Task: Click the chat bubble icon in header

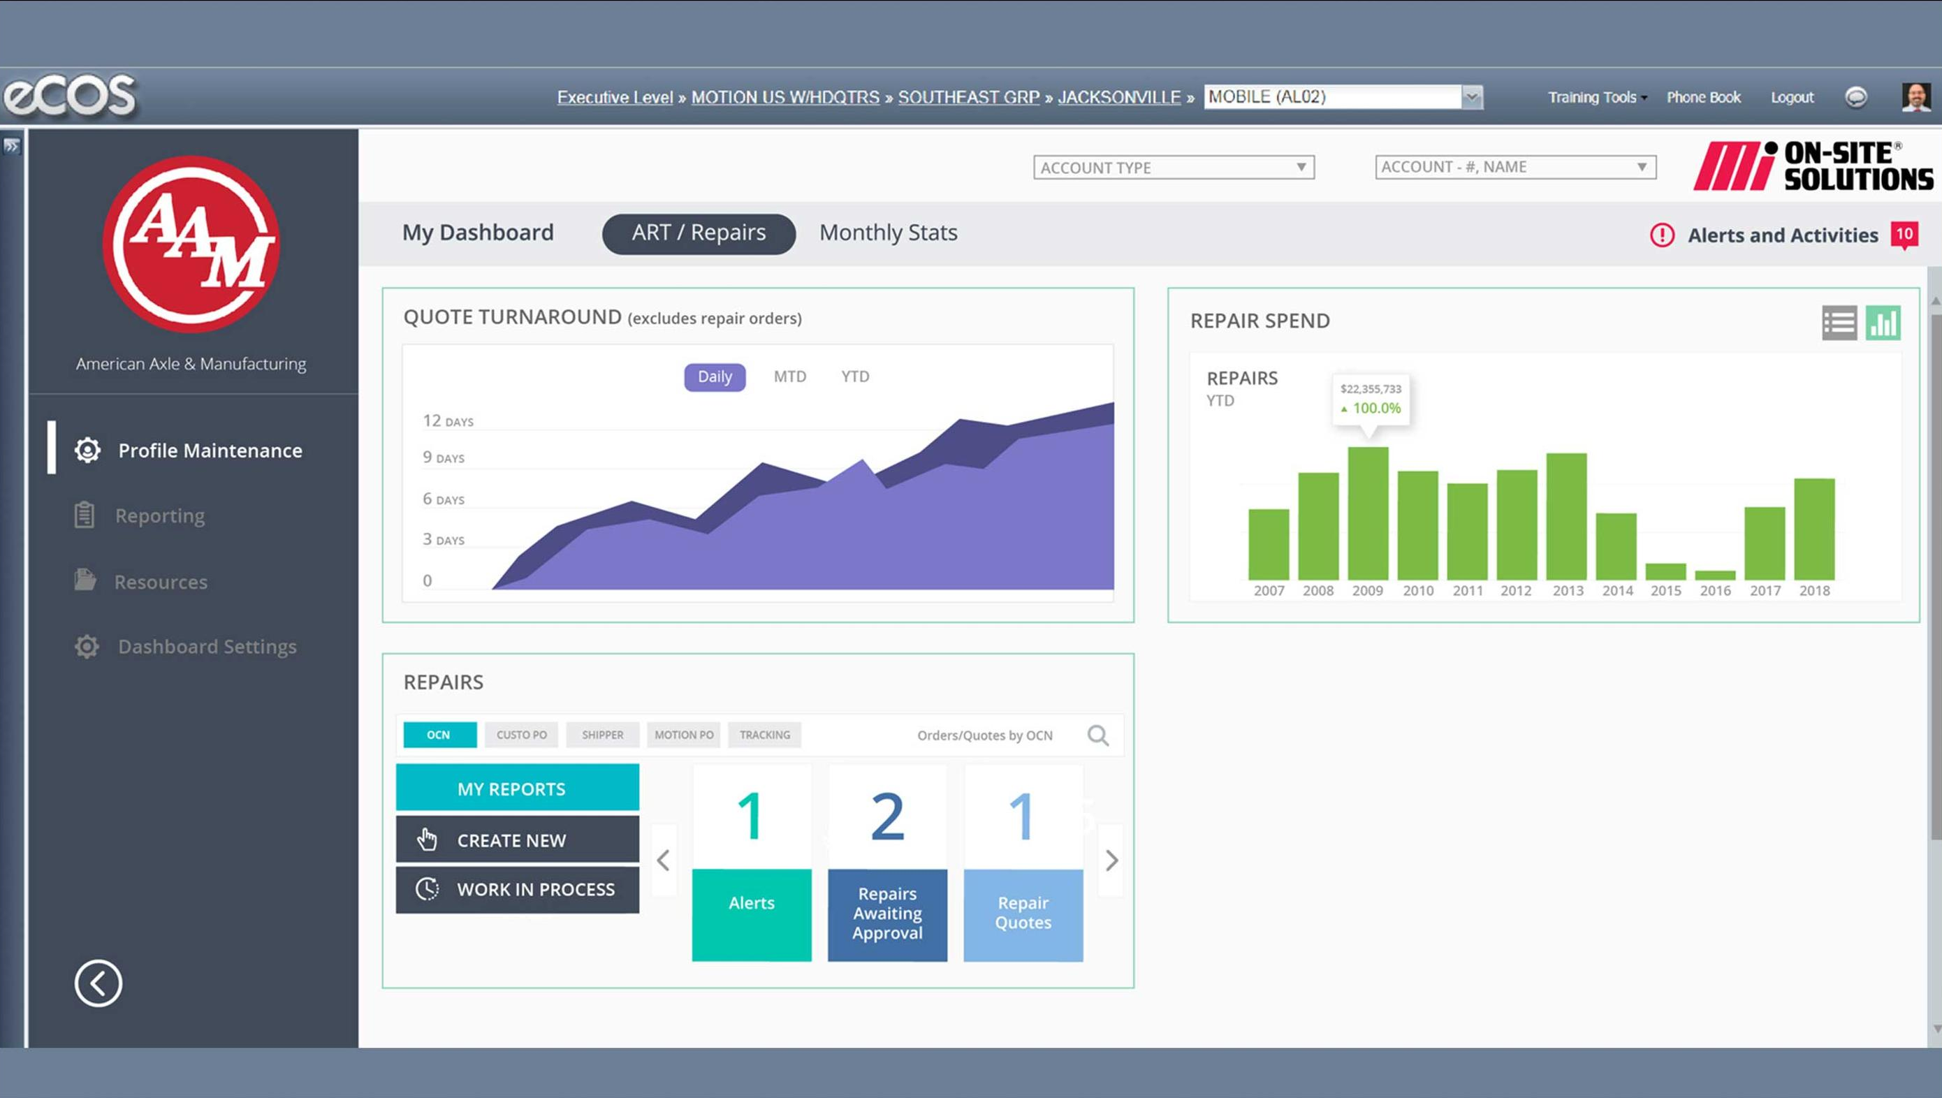Action: (x=1855, y=97)
